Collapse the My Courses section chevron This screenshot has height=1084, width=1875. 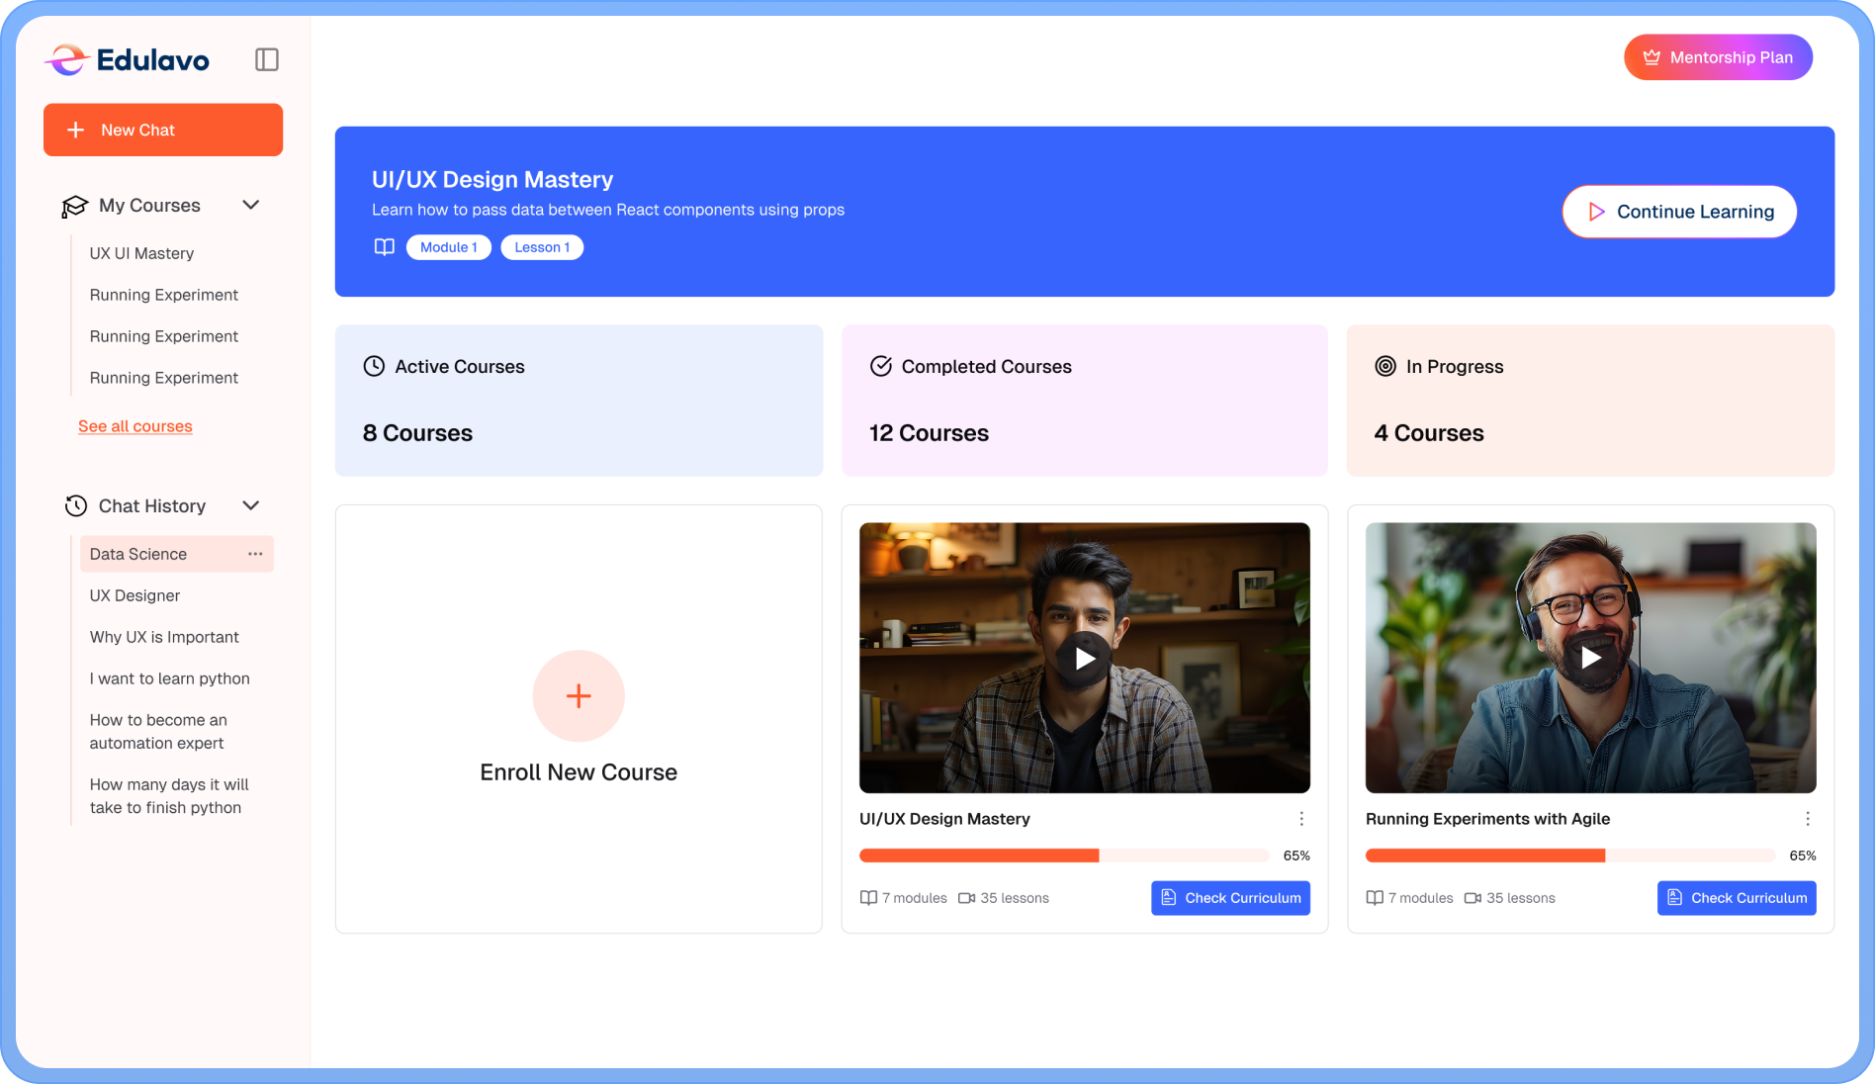pos(251,205)
